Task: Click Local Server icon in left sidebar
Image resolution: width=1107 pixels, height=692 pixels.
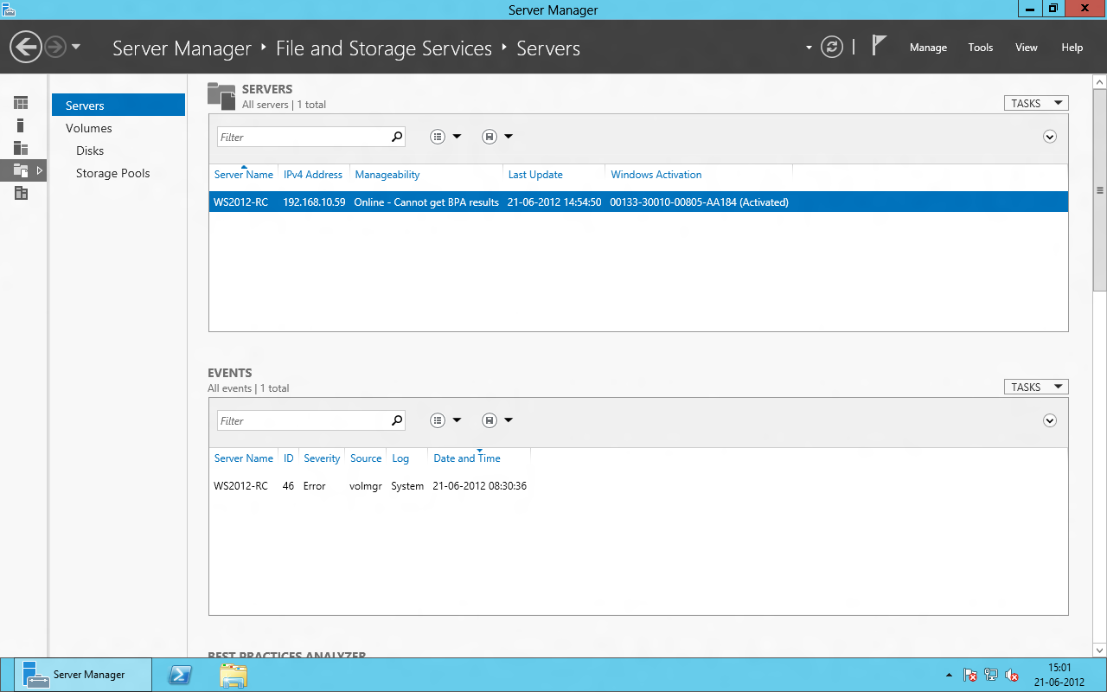Action: [x=21, y=125]
